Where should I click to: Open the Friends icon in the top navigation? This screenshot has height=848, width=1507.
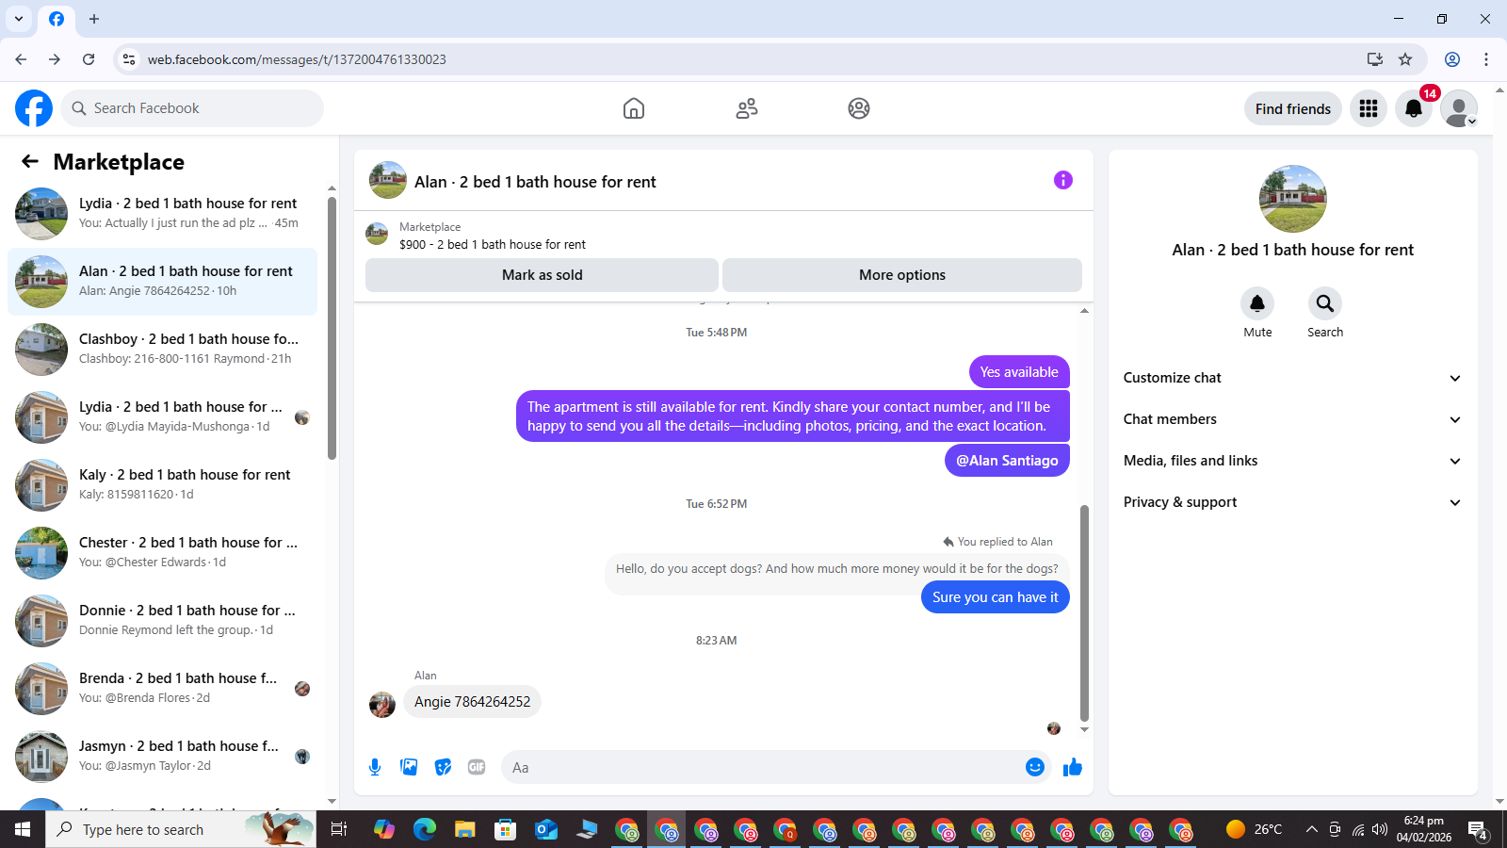(747, 108)
